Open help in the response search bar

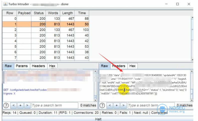(102, 105)
